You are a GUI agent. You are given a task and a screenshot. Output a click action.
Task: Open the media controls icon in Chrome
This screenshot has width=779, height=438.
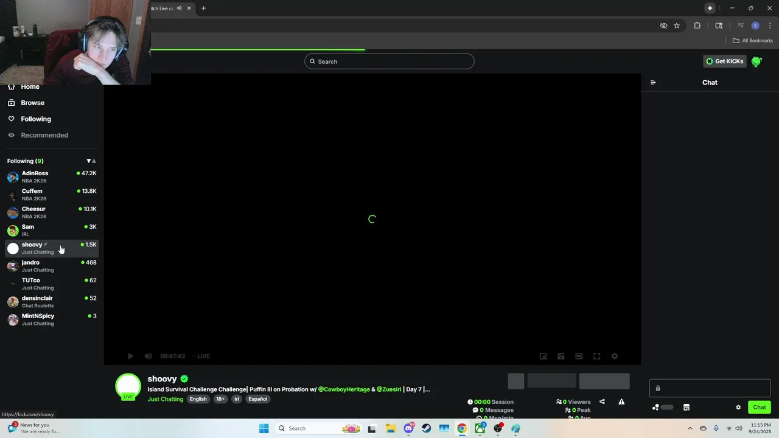741,26
